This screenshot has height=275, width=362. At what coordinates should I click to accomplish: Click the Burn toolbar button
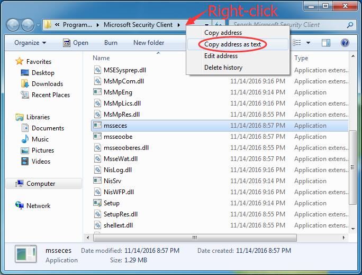coord(111,43)
